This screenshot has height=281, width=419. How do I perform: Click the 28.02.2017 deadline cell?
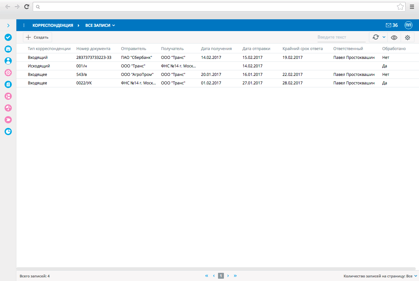[292, 83]
